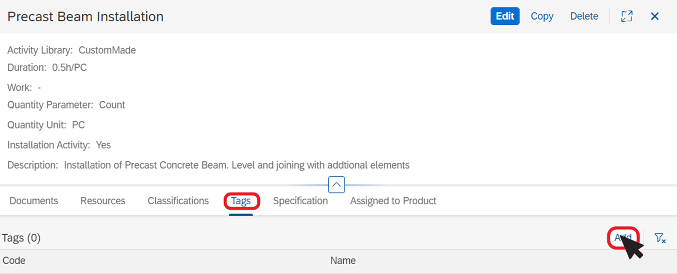
Task: Open the Documents tab
Action: pos(34,201)
